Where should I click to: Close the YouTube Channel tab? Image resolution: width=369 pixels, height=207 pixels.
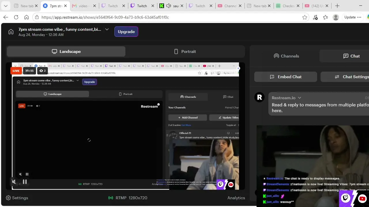pos(240,6)
